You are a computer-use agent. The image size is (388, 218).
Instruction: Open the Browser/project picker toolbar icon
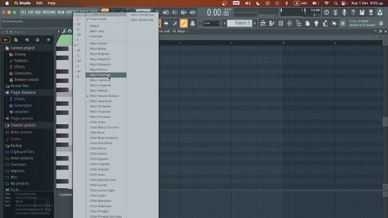click(298, 24)
